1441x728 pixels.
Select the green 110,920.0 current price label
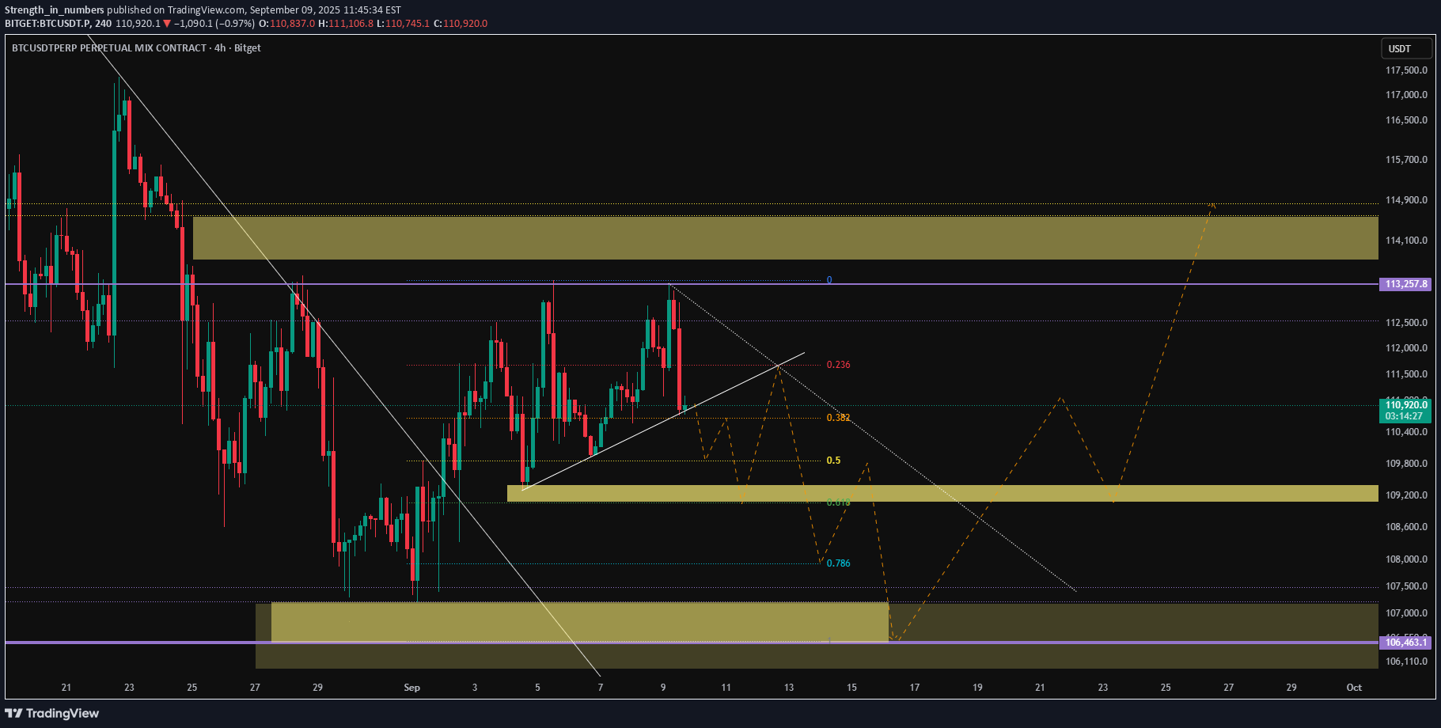point(1405,405)
